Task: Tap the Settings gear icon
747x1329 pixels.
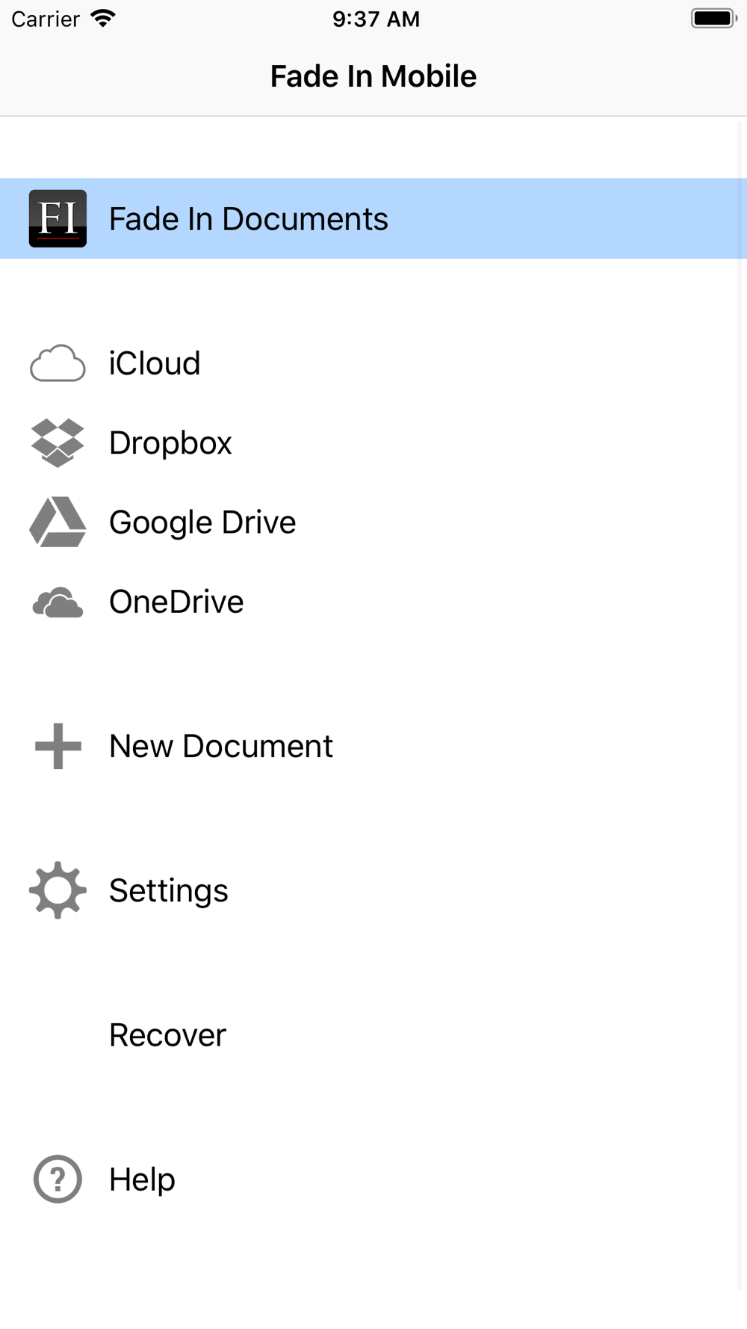Action: click(x=58, y=890)
